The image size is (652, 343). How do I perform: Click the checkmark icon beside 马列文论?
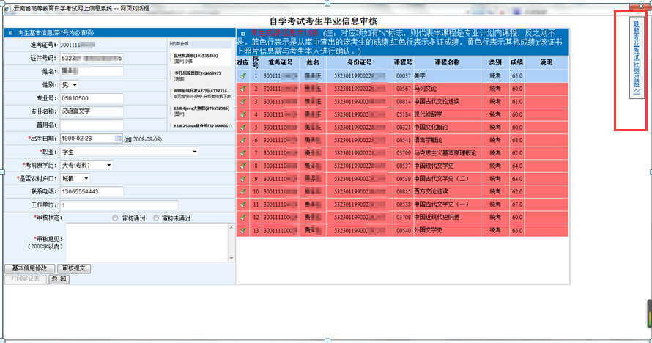coord(242,89)
